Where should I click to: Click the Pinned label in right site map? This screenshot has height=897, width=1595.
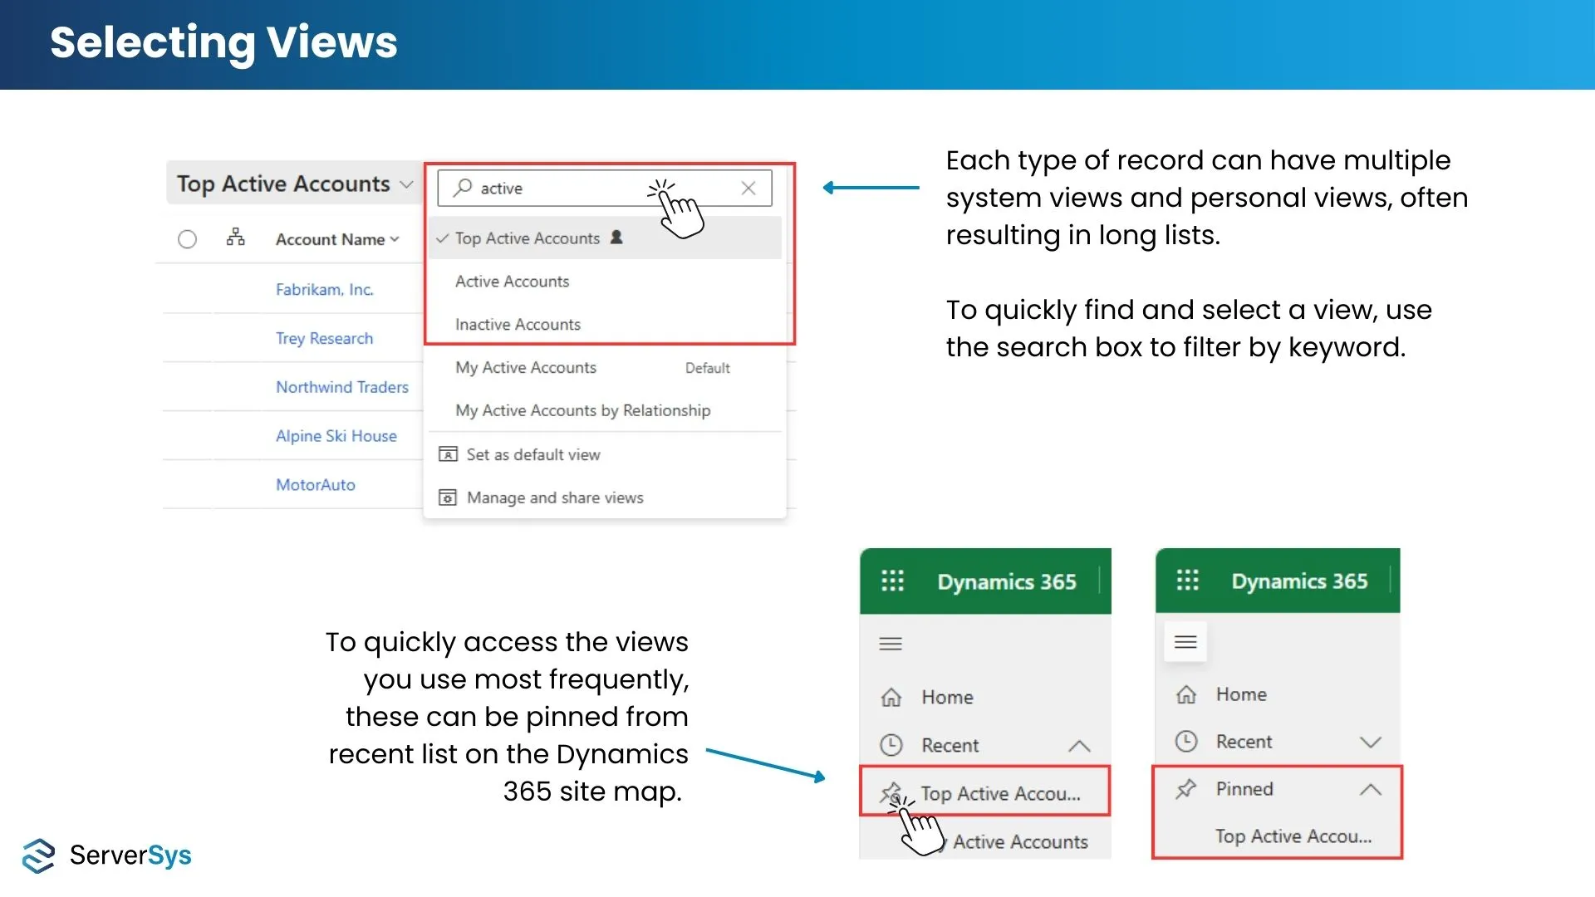pos(1244,789)
